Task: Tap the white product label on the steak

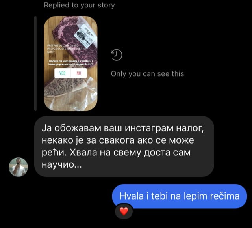Action: click(x=84, y=36)
